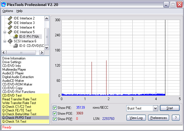Screen dimensions: 184x131
Task: Click the IDE Interface 3 chip icon
Action: (x=10, y=23)
